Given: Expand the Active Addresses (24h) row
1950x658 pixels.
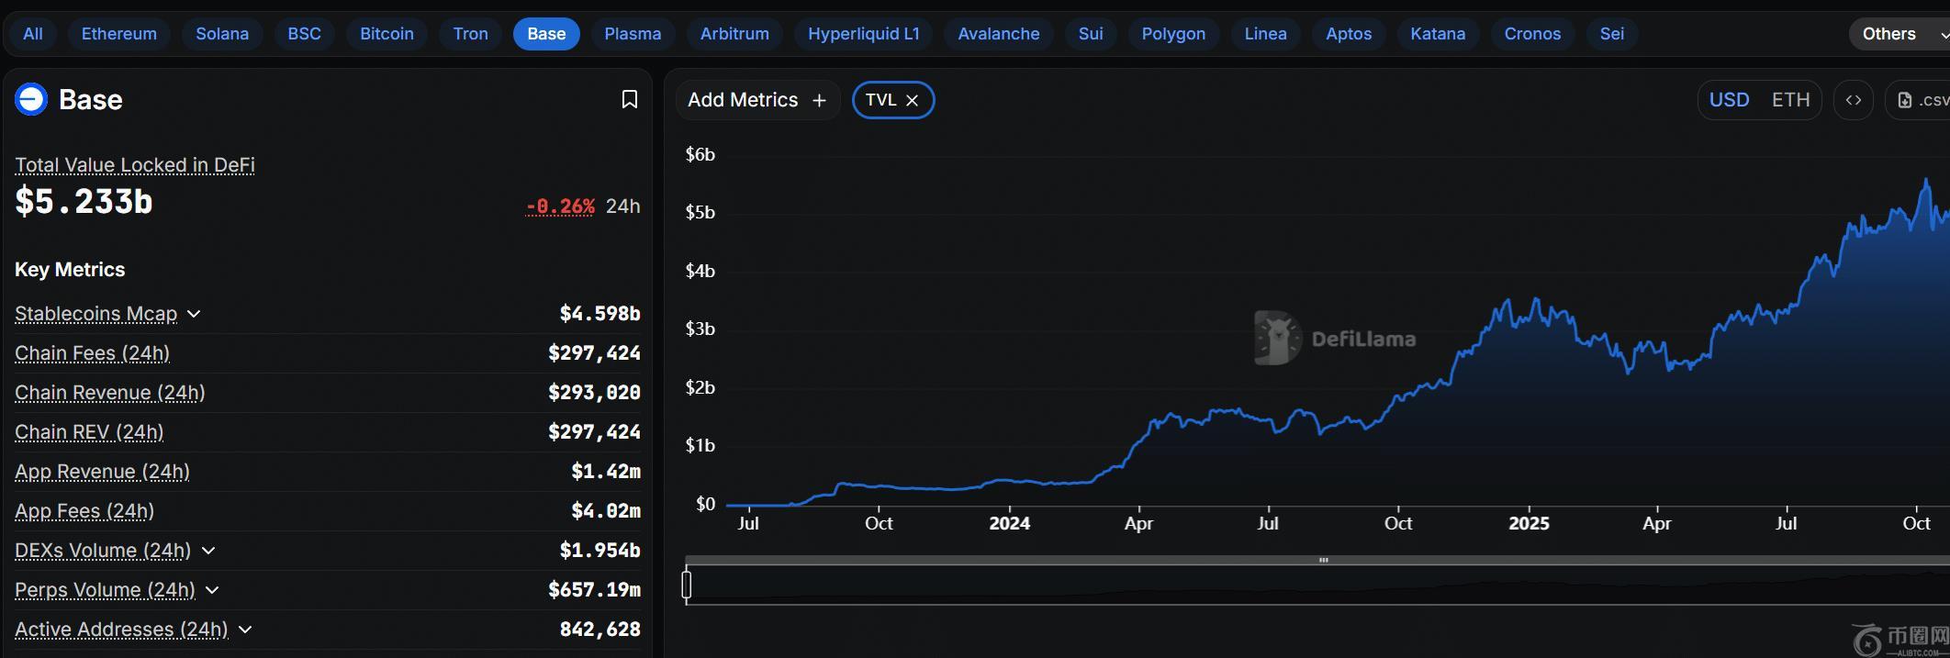Looking at the screenshot, I should point(245,630).
